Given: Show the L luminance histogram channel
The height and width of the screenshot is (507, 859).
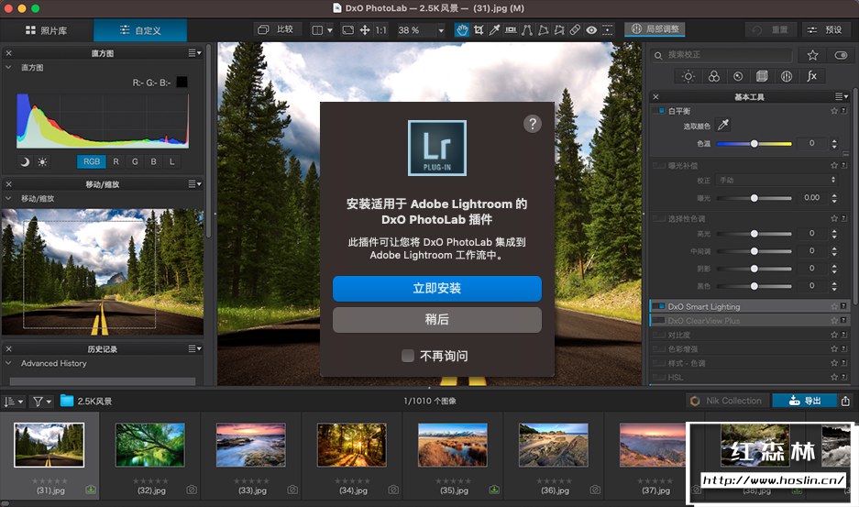Looking at the screenshot, I should pos(172,161).
